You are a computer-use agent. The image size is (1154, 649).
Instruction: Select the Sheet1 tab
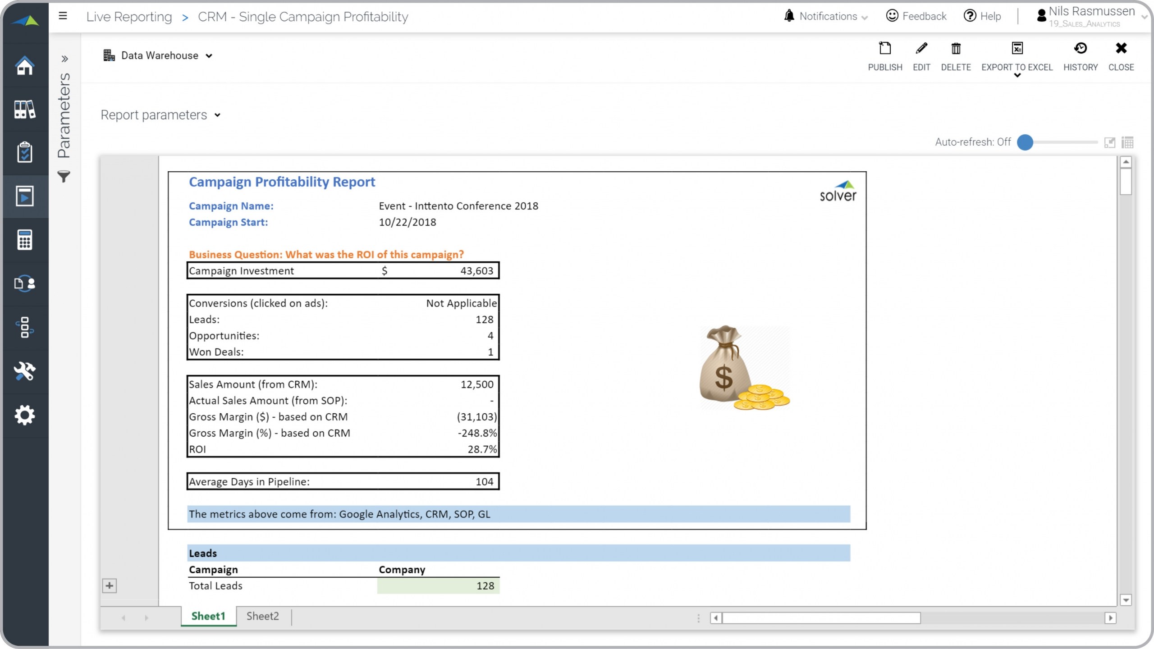coord(208,616)
